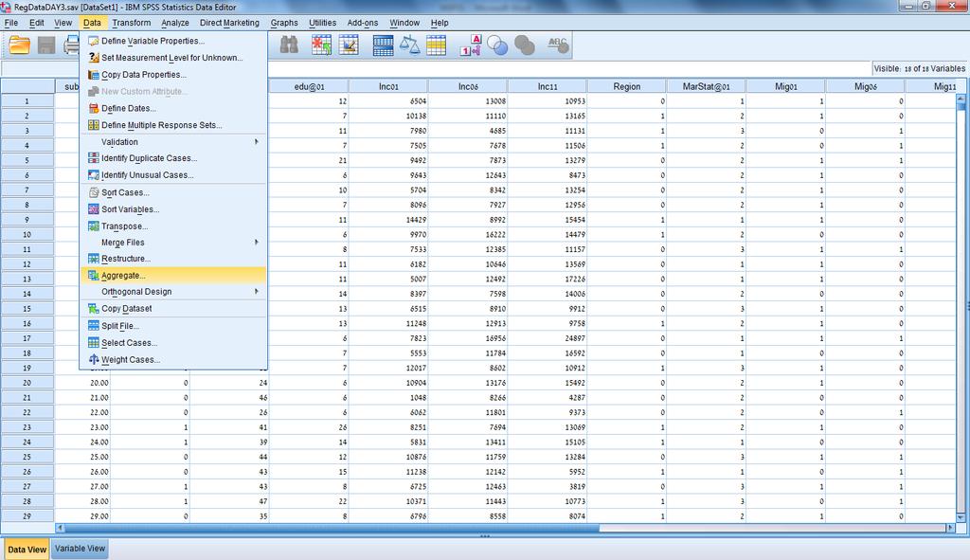Select row header number 17
970x560 pixels.
click(x=27, y=338)
